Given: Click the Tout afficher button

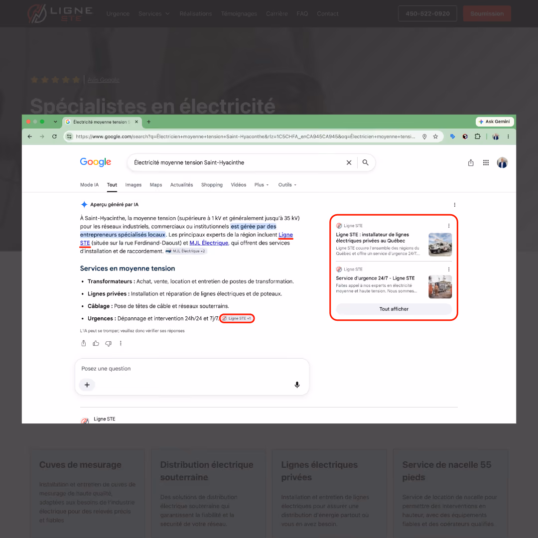Looking at the screenshot, I should click(394, 309).
